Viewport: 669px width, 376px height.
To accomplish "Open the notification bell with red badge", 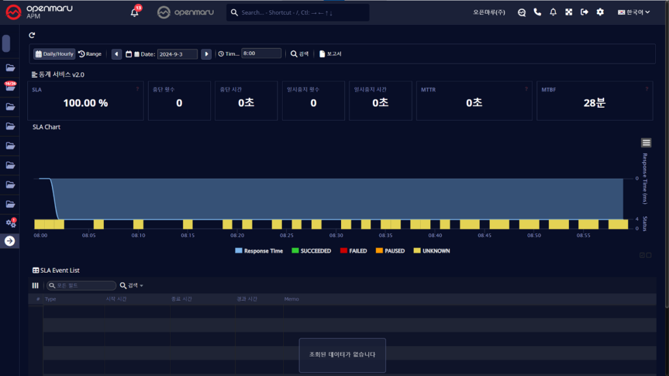I will (134, 12).
